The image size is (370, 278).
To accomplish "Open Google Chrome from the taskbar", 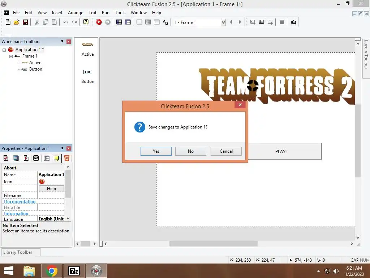I will [52, 271].
